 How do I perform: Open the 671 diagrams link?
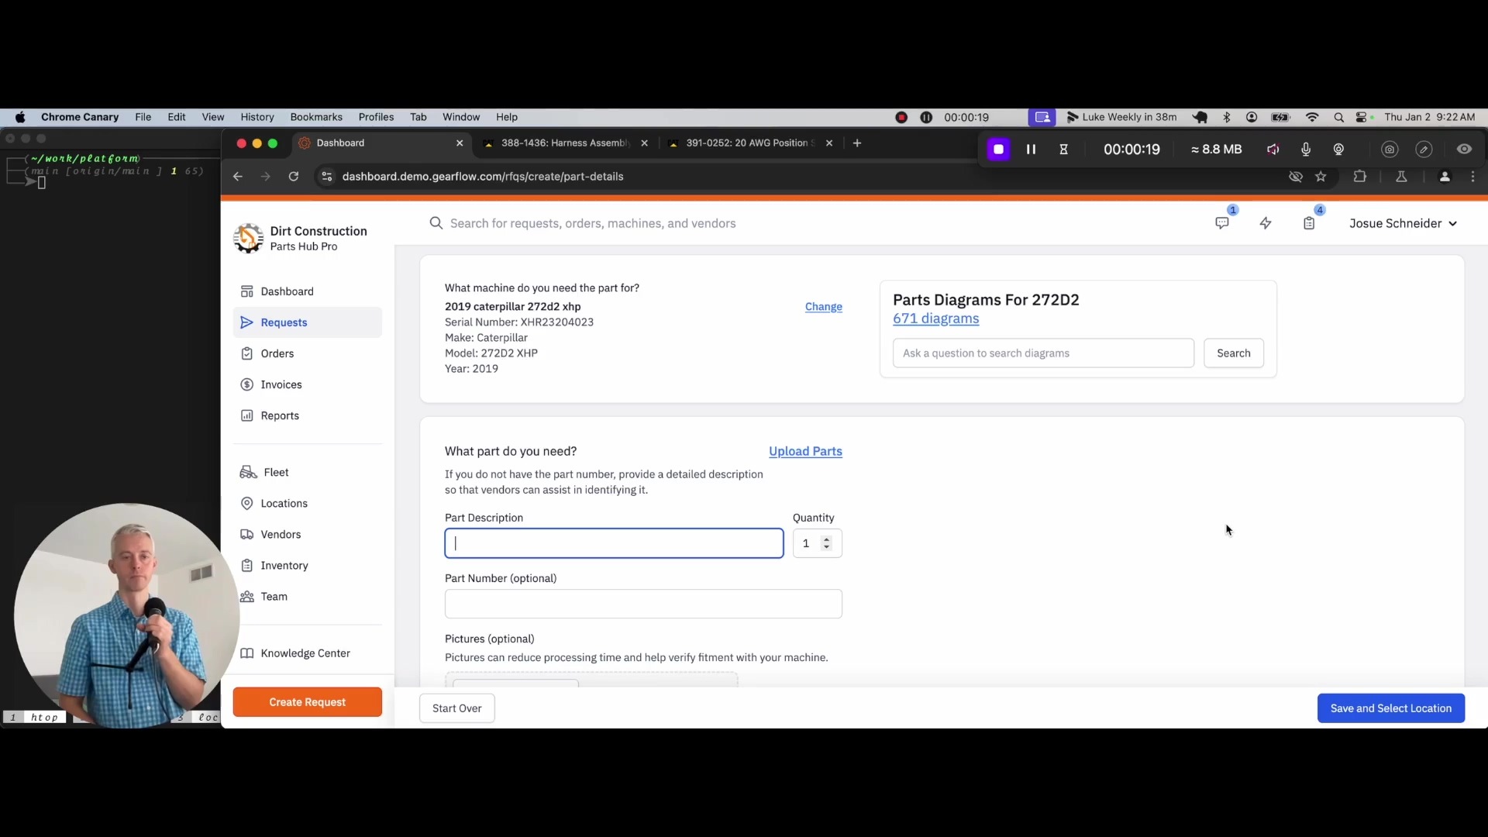pos(935,319)
